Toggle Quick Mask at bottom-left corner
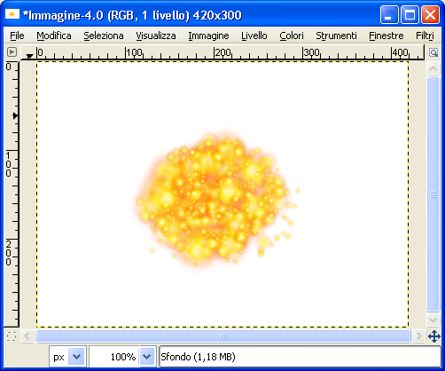This screenshot has height=371, width=445. (x=12, y=336)
